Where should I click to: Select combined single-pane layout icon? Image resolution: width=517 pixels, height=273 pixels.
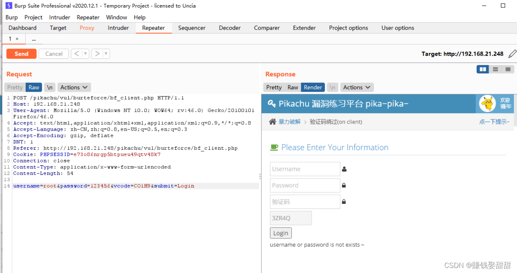(x=507, y=69)
